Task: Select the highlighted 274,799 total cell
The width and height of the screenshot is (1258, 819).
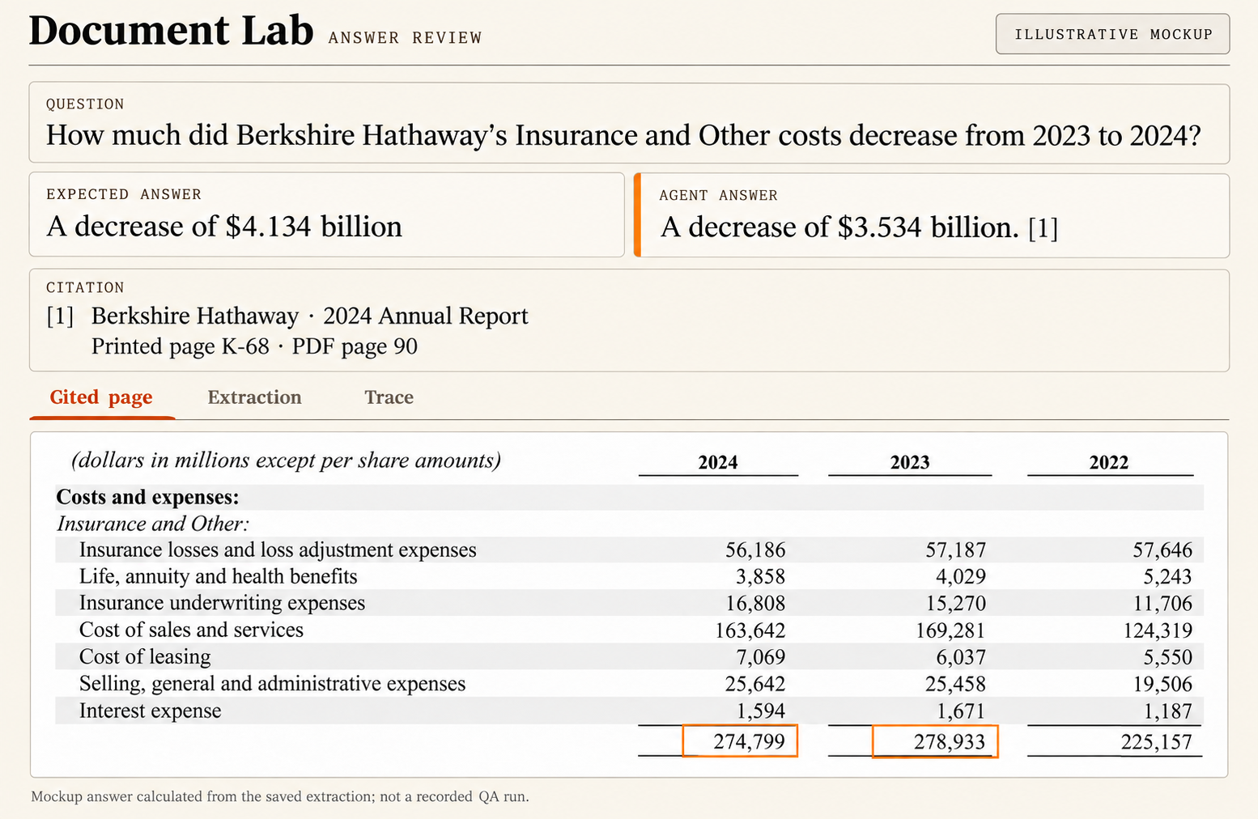Action: pyautogui.click(x=740, y=740)
